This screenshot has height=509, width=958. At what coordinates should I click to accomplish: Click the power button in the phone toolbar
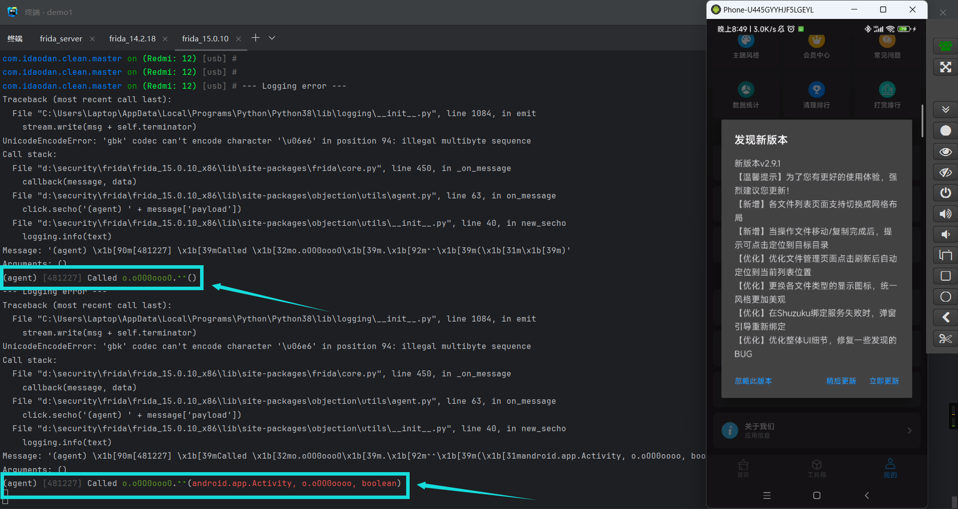tap(945, 193)
